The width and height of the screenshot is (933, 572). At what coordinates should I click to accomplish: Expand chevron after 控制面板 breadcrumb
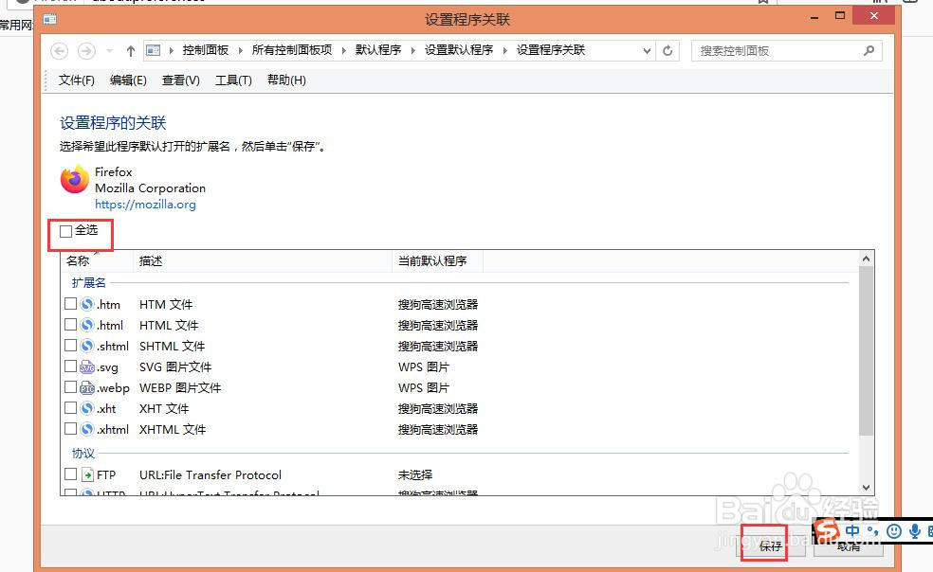(241, 50)
